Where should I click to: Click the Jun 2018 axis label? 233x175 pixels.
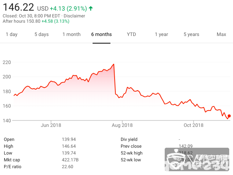(x=51, y=125)
